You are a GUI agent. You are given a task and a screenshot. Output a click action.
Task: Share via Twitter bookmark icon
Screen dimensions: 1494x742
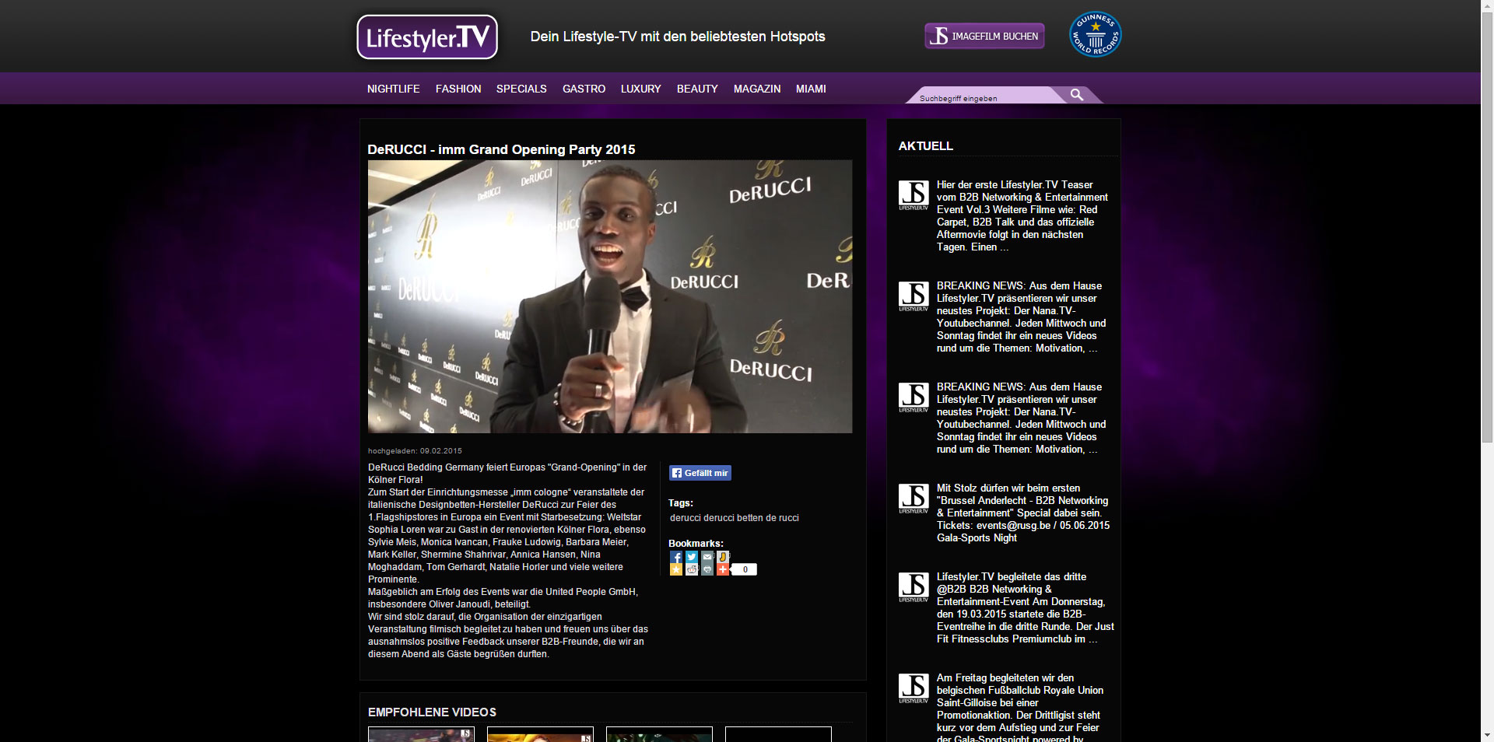(x=692, y=557)
